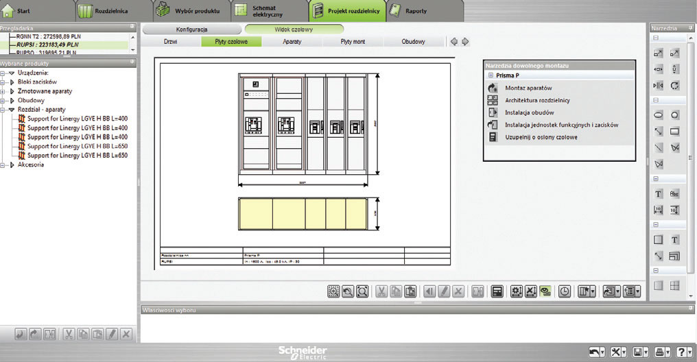Click the zoom extents magnifier icon
Viewport: 697px width, 362px height.
pyautogui.click(x=362, y=291)
